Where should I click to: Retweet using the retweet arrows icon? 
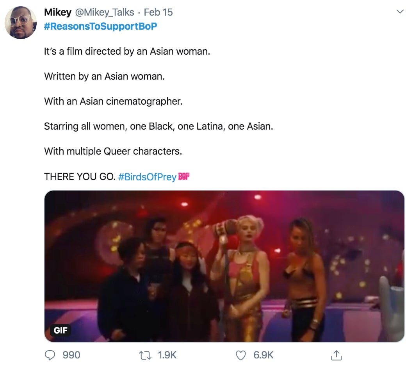[x=145, y=355]
